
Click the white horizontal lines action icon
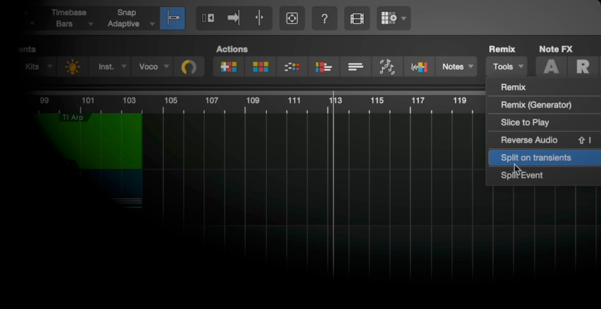pos(355,67)
